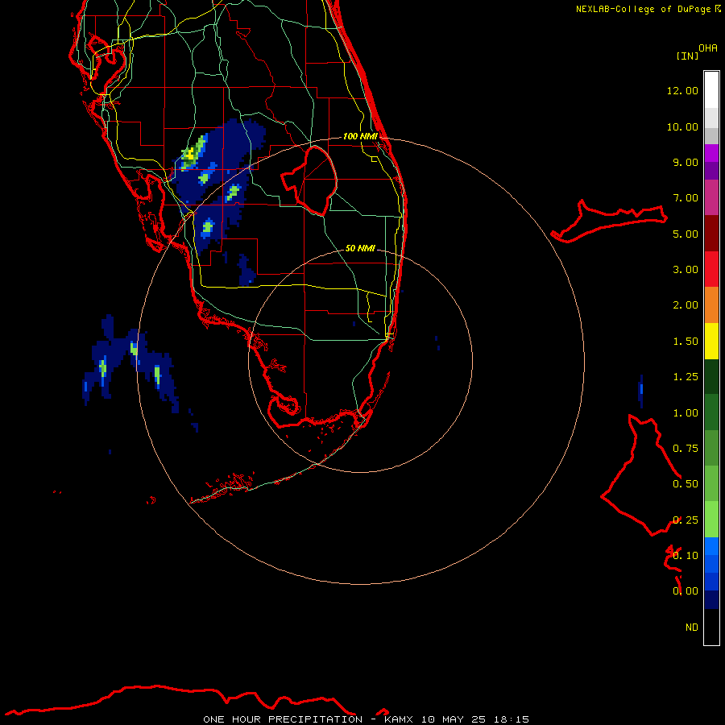Pick the yellow swatch beside 1.50
This screenshot has height=725, width=725.
click(x=711, y=341)
